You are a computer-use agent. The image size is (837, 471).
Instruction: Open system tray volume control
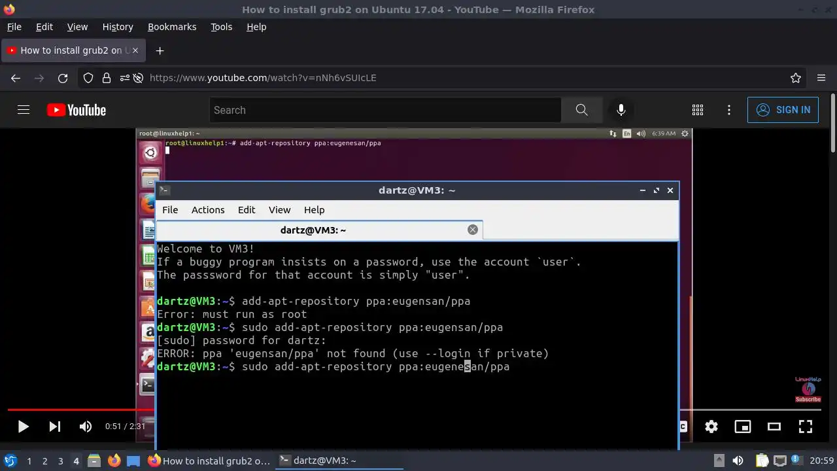click(738, 461)
